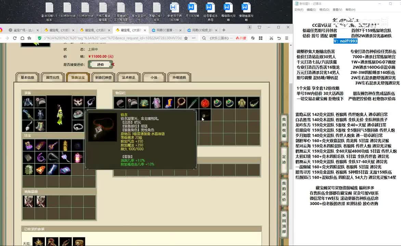Select the equipped boots icon in equipment panel
This screenshot has height=246, width=401.
(40, 126)
